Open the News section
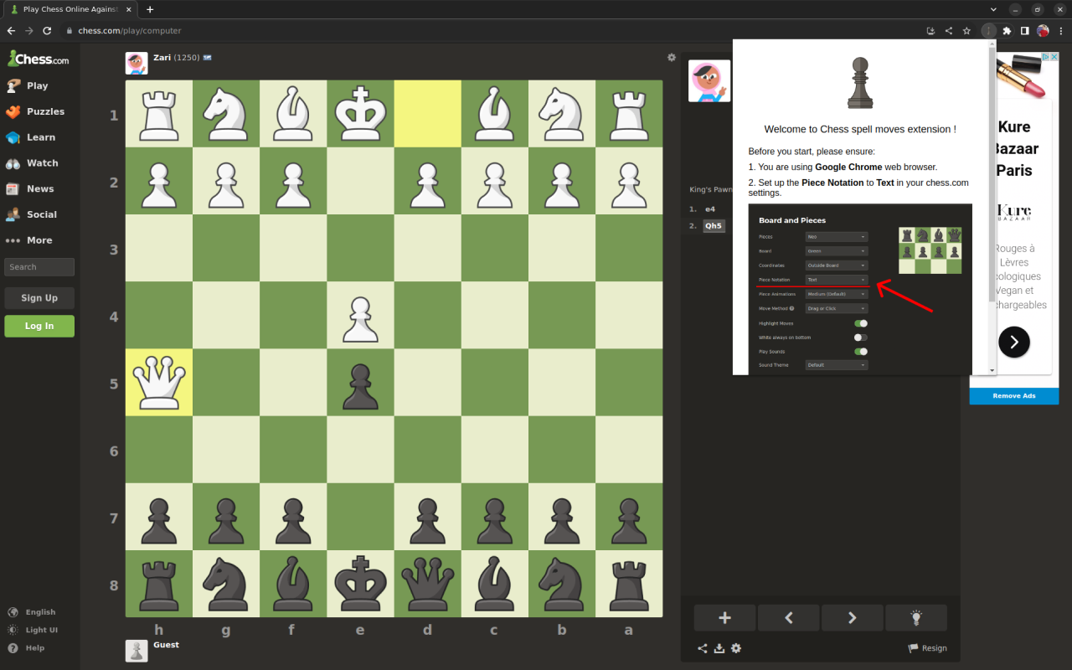Screen dimensions: 1072x670 pos(14,188)
